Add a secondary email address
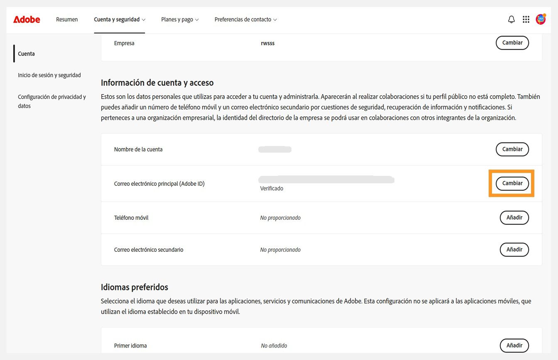The height and width of the screenshot is (360, 558). (x=514, y=249)
